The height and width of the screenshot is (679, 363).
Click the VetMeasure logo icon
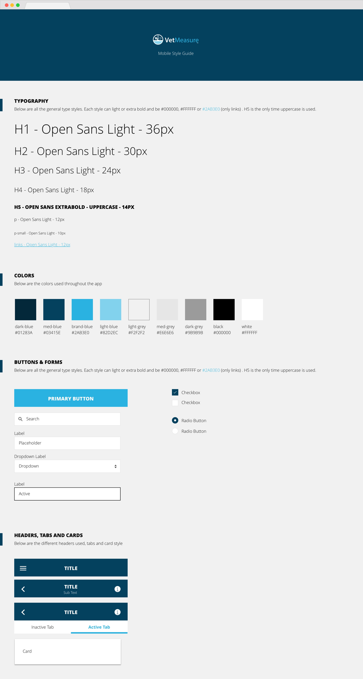click(x=158, y=40)
